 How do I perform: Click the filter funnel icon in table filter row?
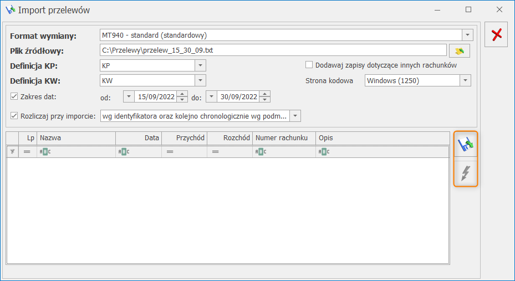click(13, 152)
